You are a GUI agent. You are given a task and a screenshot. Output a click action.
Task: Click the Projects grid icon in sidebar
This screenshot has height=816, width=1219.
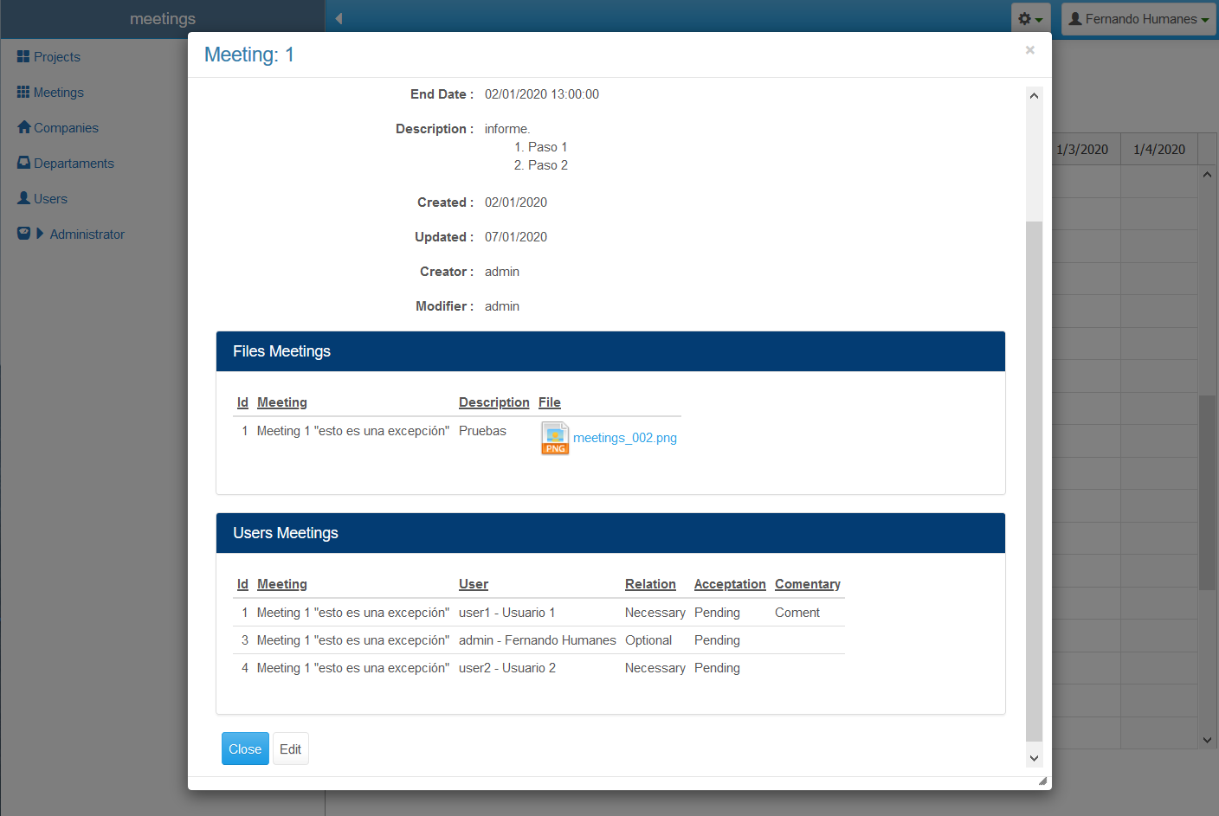(x=23, y=56)
